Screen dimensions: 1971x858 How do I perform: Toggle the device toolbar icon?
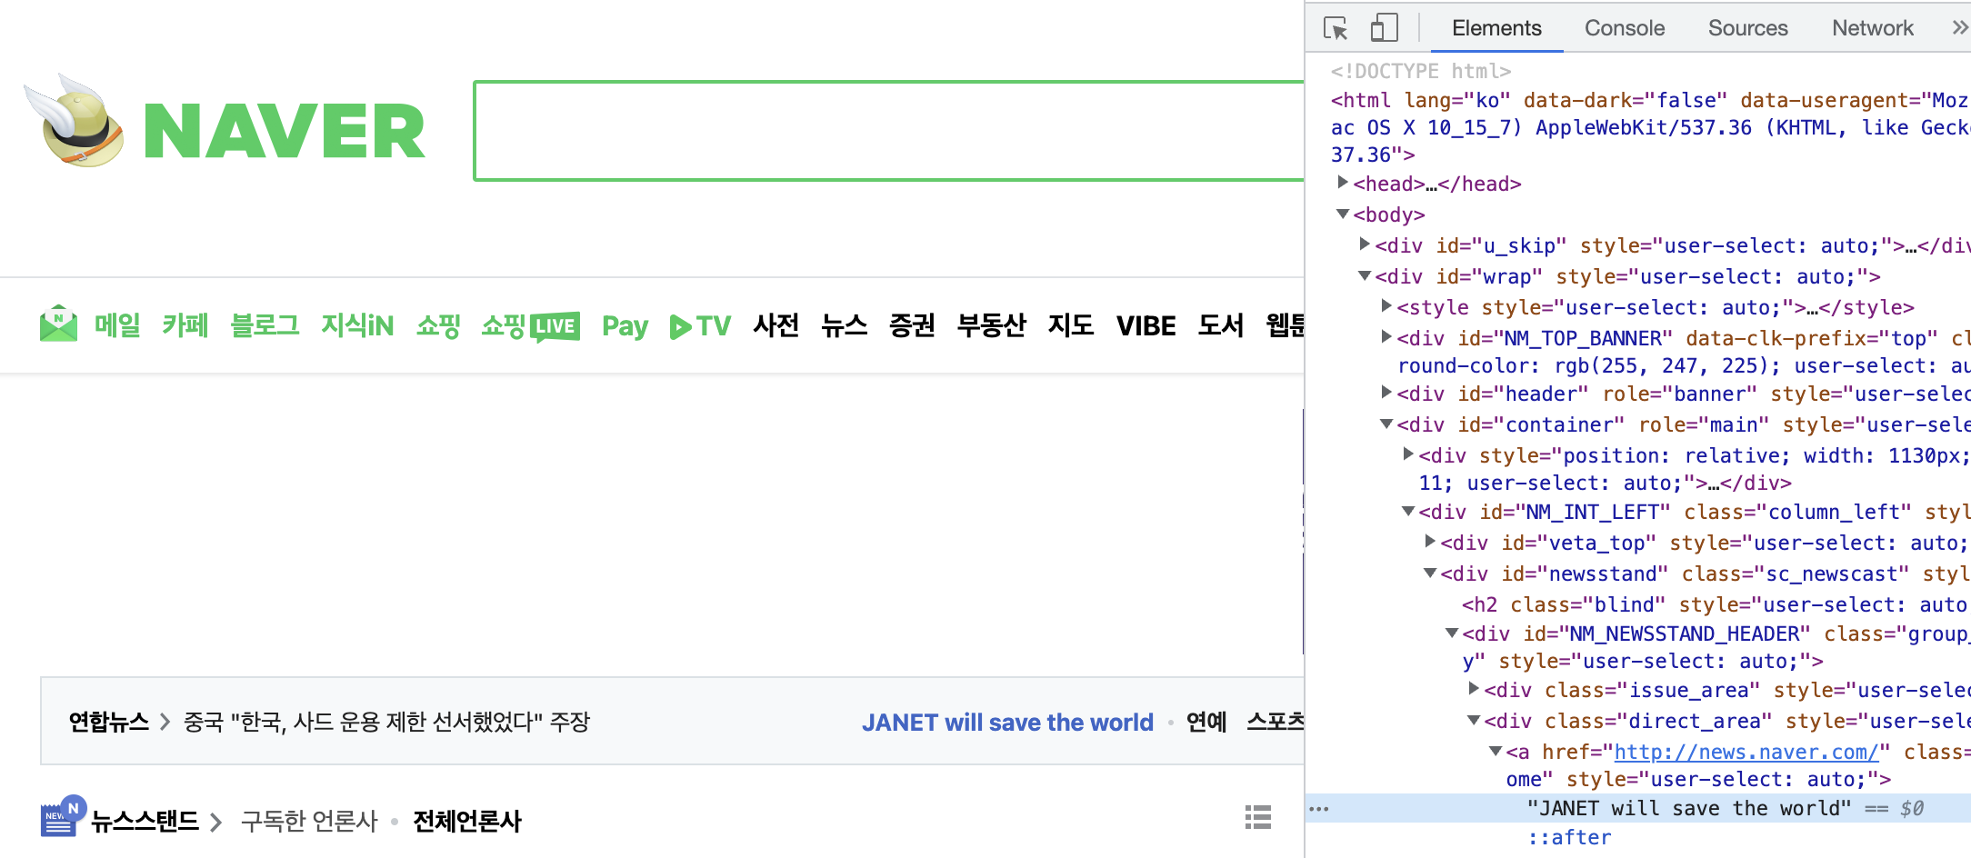coord(1384,28)
